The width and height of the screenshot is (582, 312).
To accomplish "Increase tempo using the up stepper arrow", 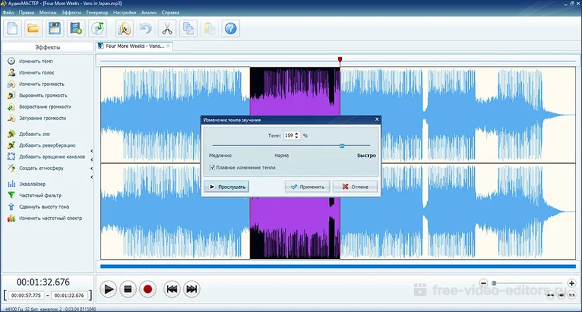I will point(298,133).
